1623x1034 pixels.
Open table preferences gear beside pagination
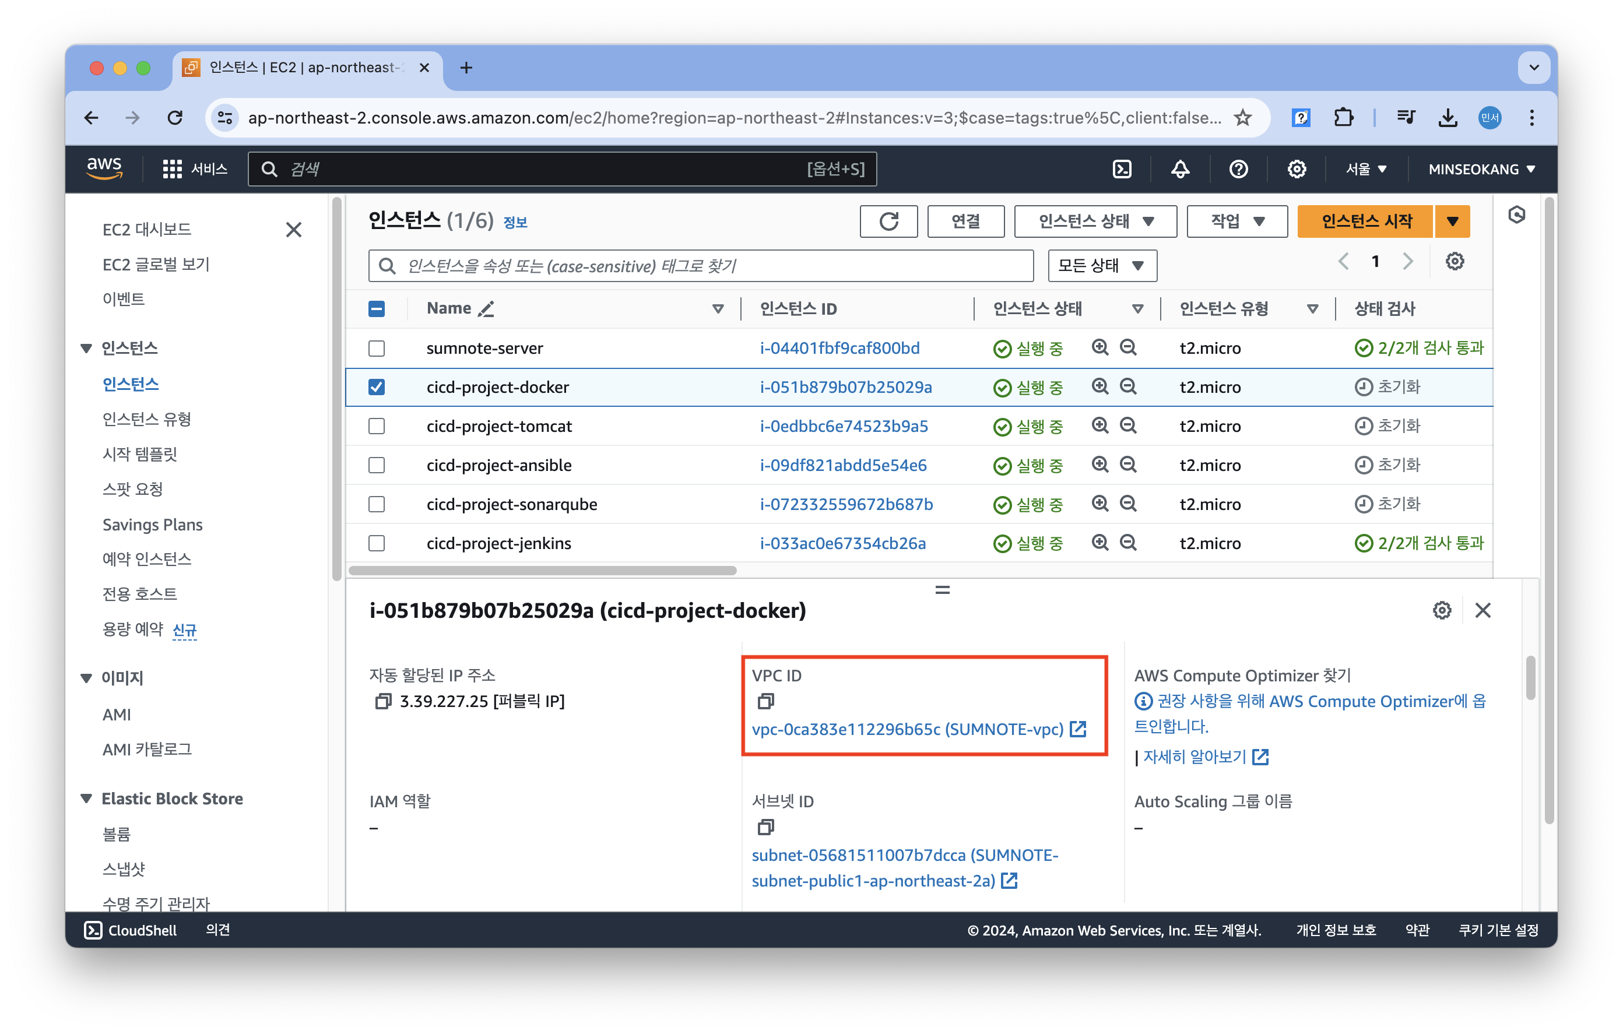click(x=1455, y=262)
